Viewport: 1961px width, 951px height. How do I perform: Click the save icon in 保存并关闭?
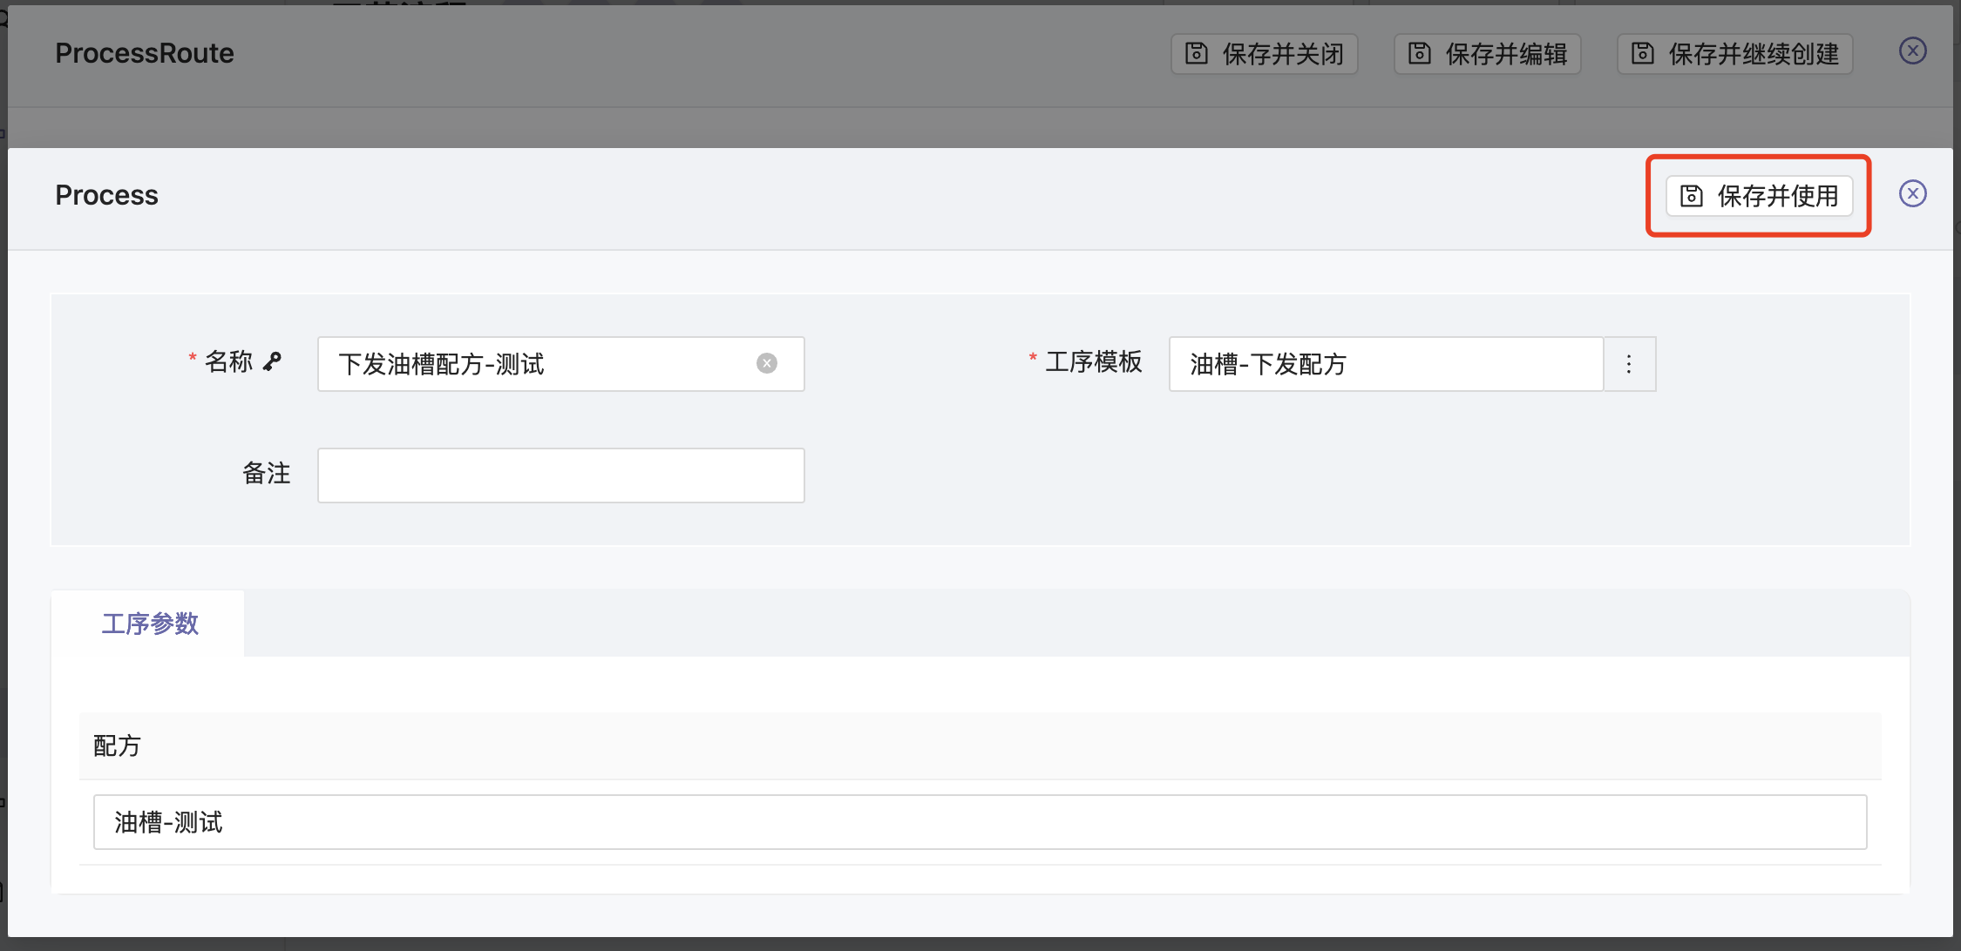point(1196,54)
